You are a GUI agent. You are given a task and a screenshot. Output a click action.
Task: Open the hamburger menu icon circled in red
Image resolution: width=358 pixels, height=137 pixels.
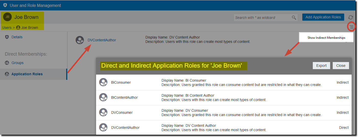tap(352, 27)
